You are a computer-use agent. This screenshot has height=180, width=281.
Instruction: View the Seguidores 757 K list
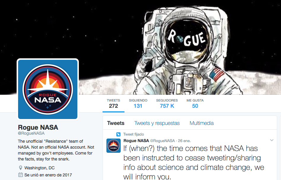pos(167,103)
